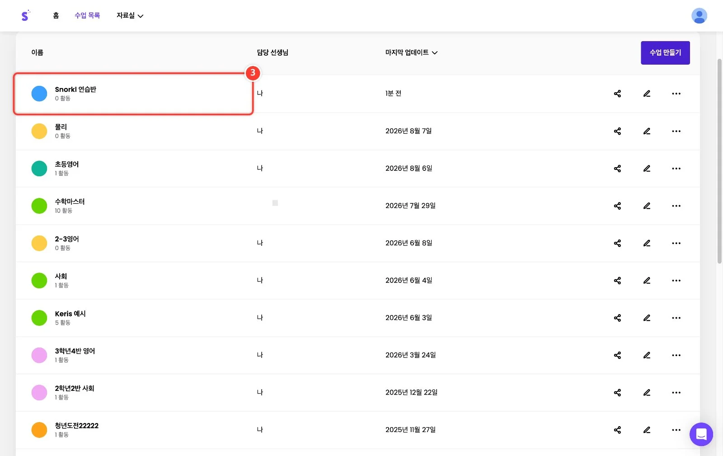Viewport: 723px width, 456px height.
Task: Share the Snorkl 연습반 class
Action: 617,94
